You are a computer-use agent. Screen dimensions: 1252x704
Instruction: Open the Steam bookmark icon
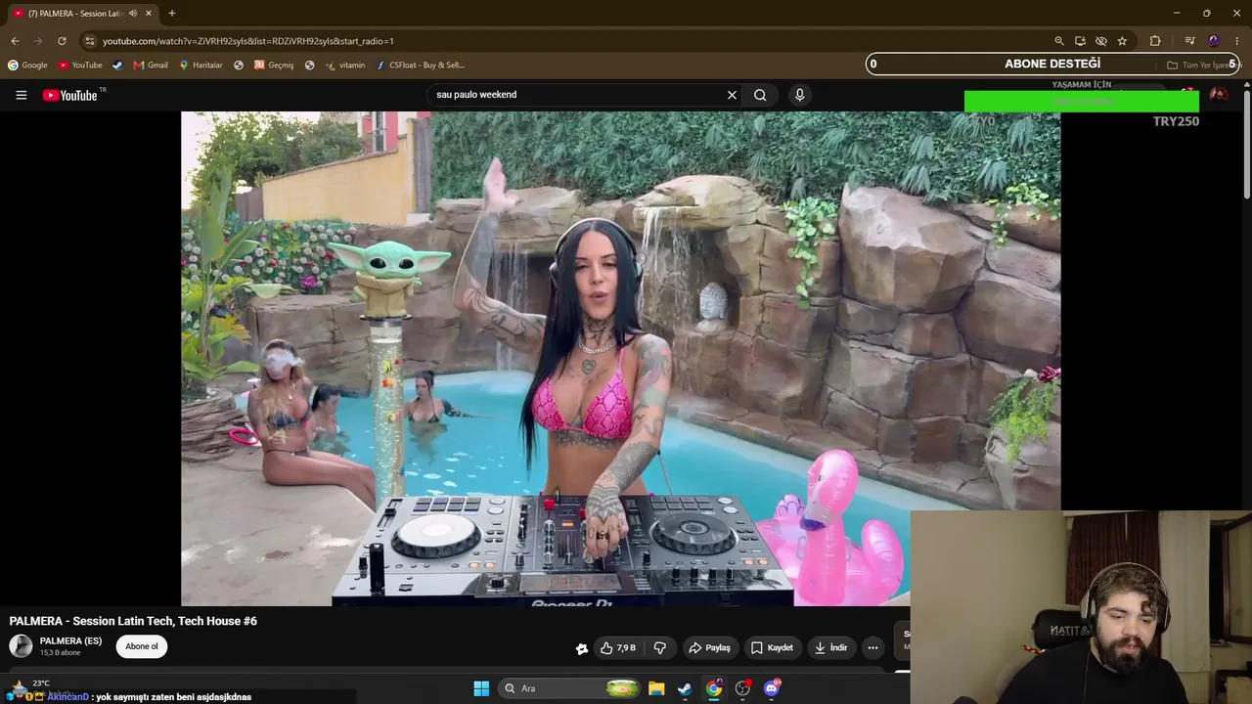pos(117,66)
